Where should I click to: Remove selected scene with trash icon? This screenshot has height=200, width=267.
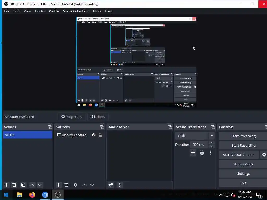coord(14,185)
